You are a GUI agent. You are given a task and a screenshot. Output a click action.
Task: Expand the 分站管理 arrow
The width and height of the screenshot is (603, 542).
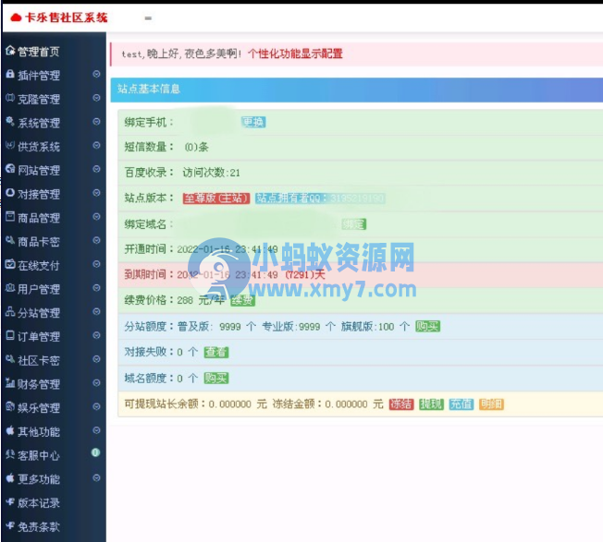point(96,312)
